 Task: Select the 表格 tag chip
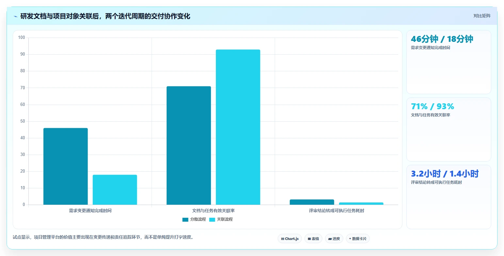click(x=313, y=239)
